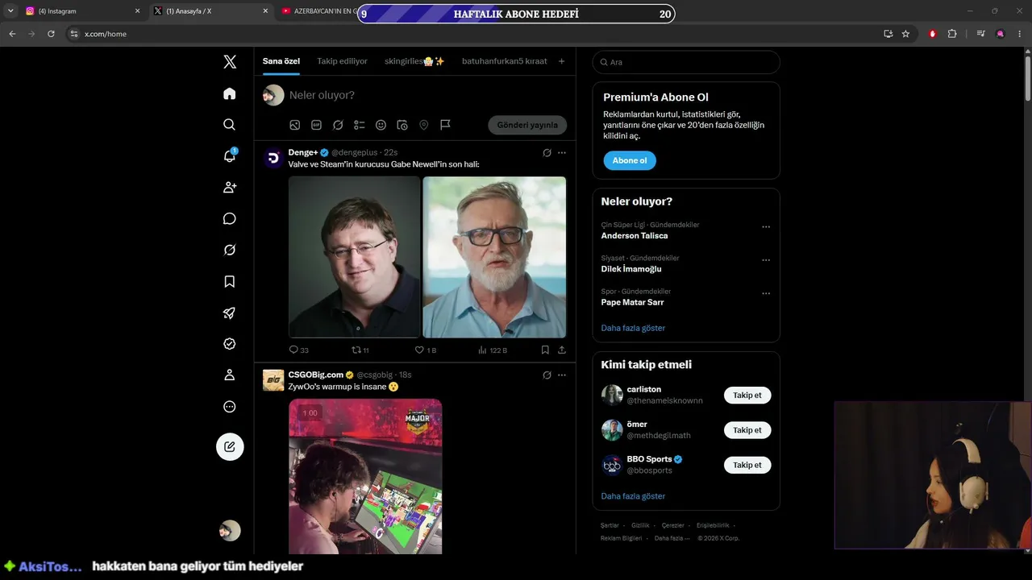Expand the footer 'Daha fazla' menu
Image resolution: width=1032 pixels, height=580 pixels.
[x=672, y=538]
